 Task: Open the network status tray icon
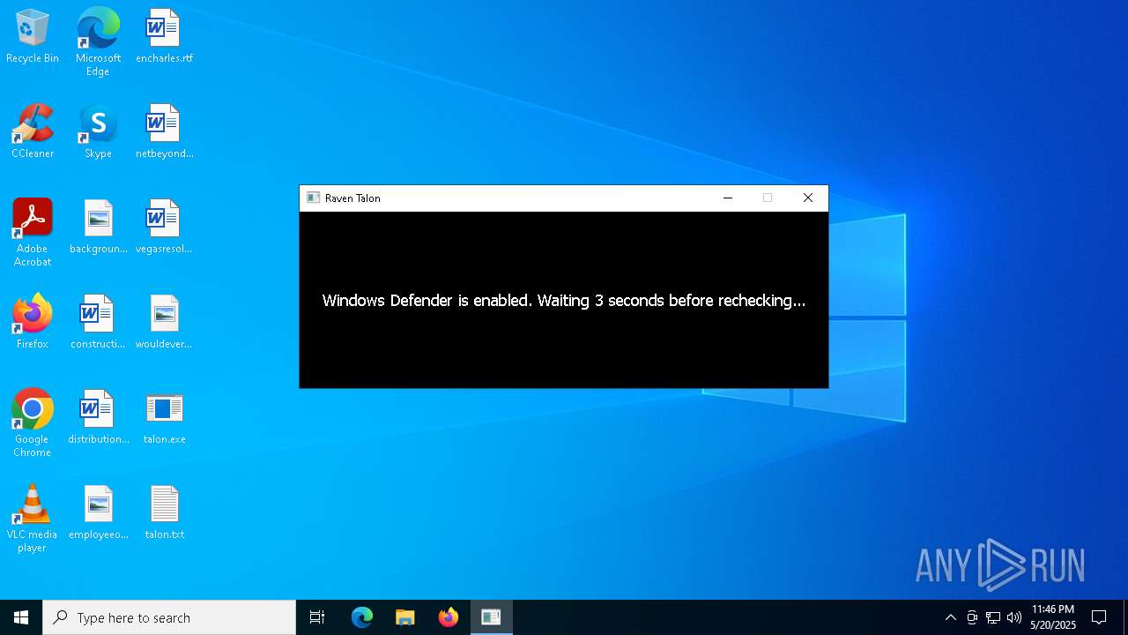point(993,617)
